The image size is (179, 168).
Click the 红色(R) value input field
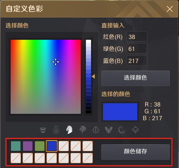click(137, 36)
